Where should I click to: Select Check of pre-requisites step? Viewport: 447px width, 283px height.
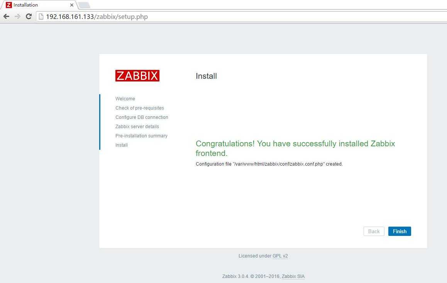click(140, 108)
